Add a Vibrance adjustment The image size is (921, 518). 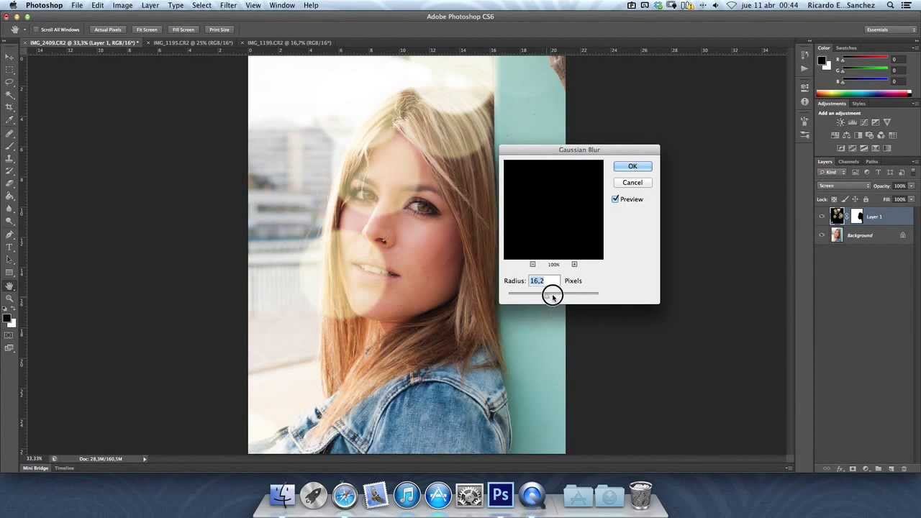(887, 122)
